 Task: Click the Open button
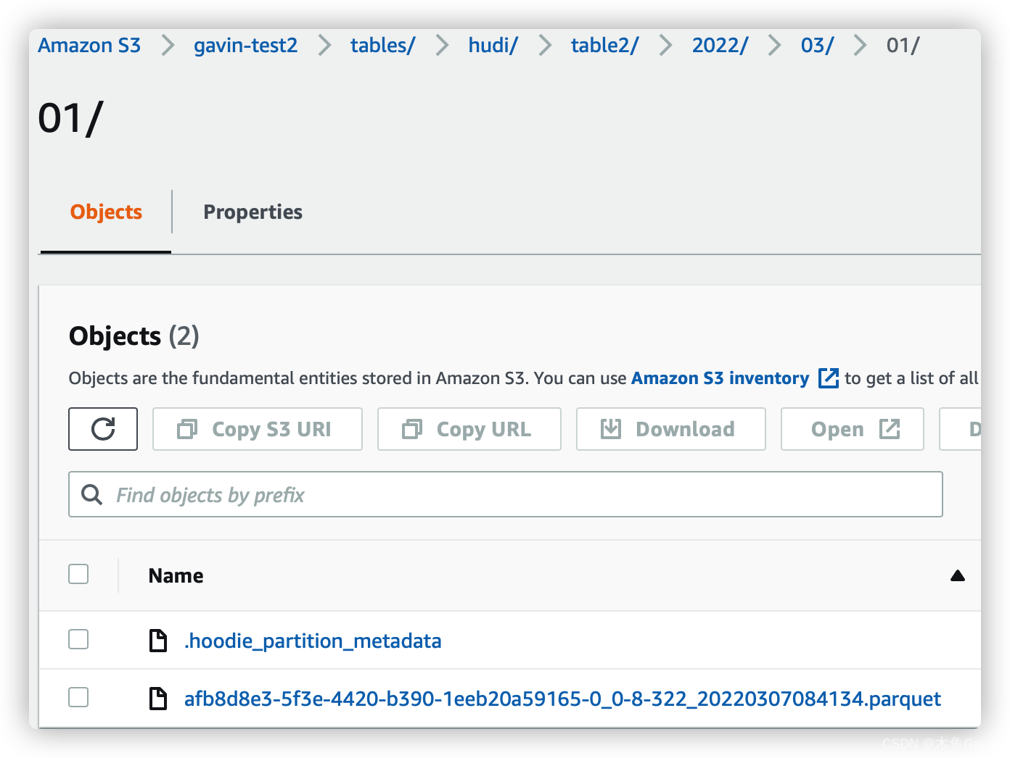pyautogui.click(x=853, y=429)
